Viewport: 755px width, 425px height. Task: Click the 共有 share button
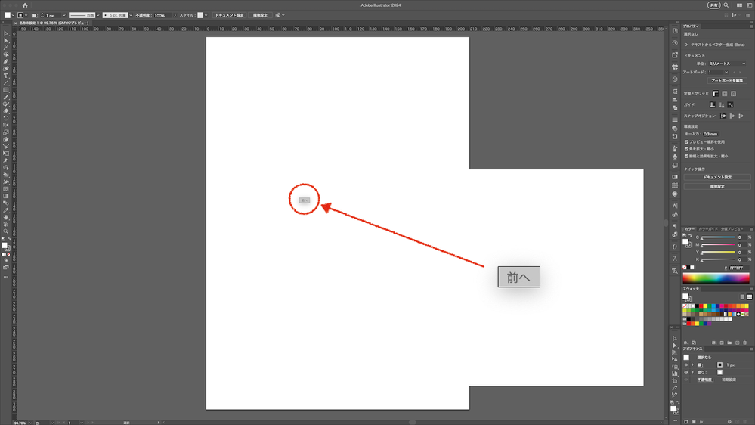[x=713, y=5]
